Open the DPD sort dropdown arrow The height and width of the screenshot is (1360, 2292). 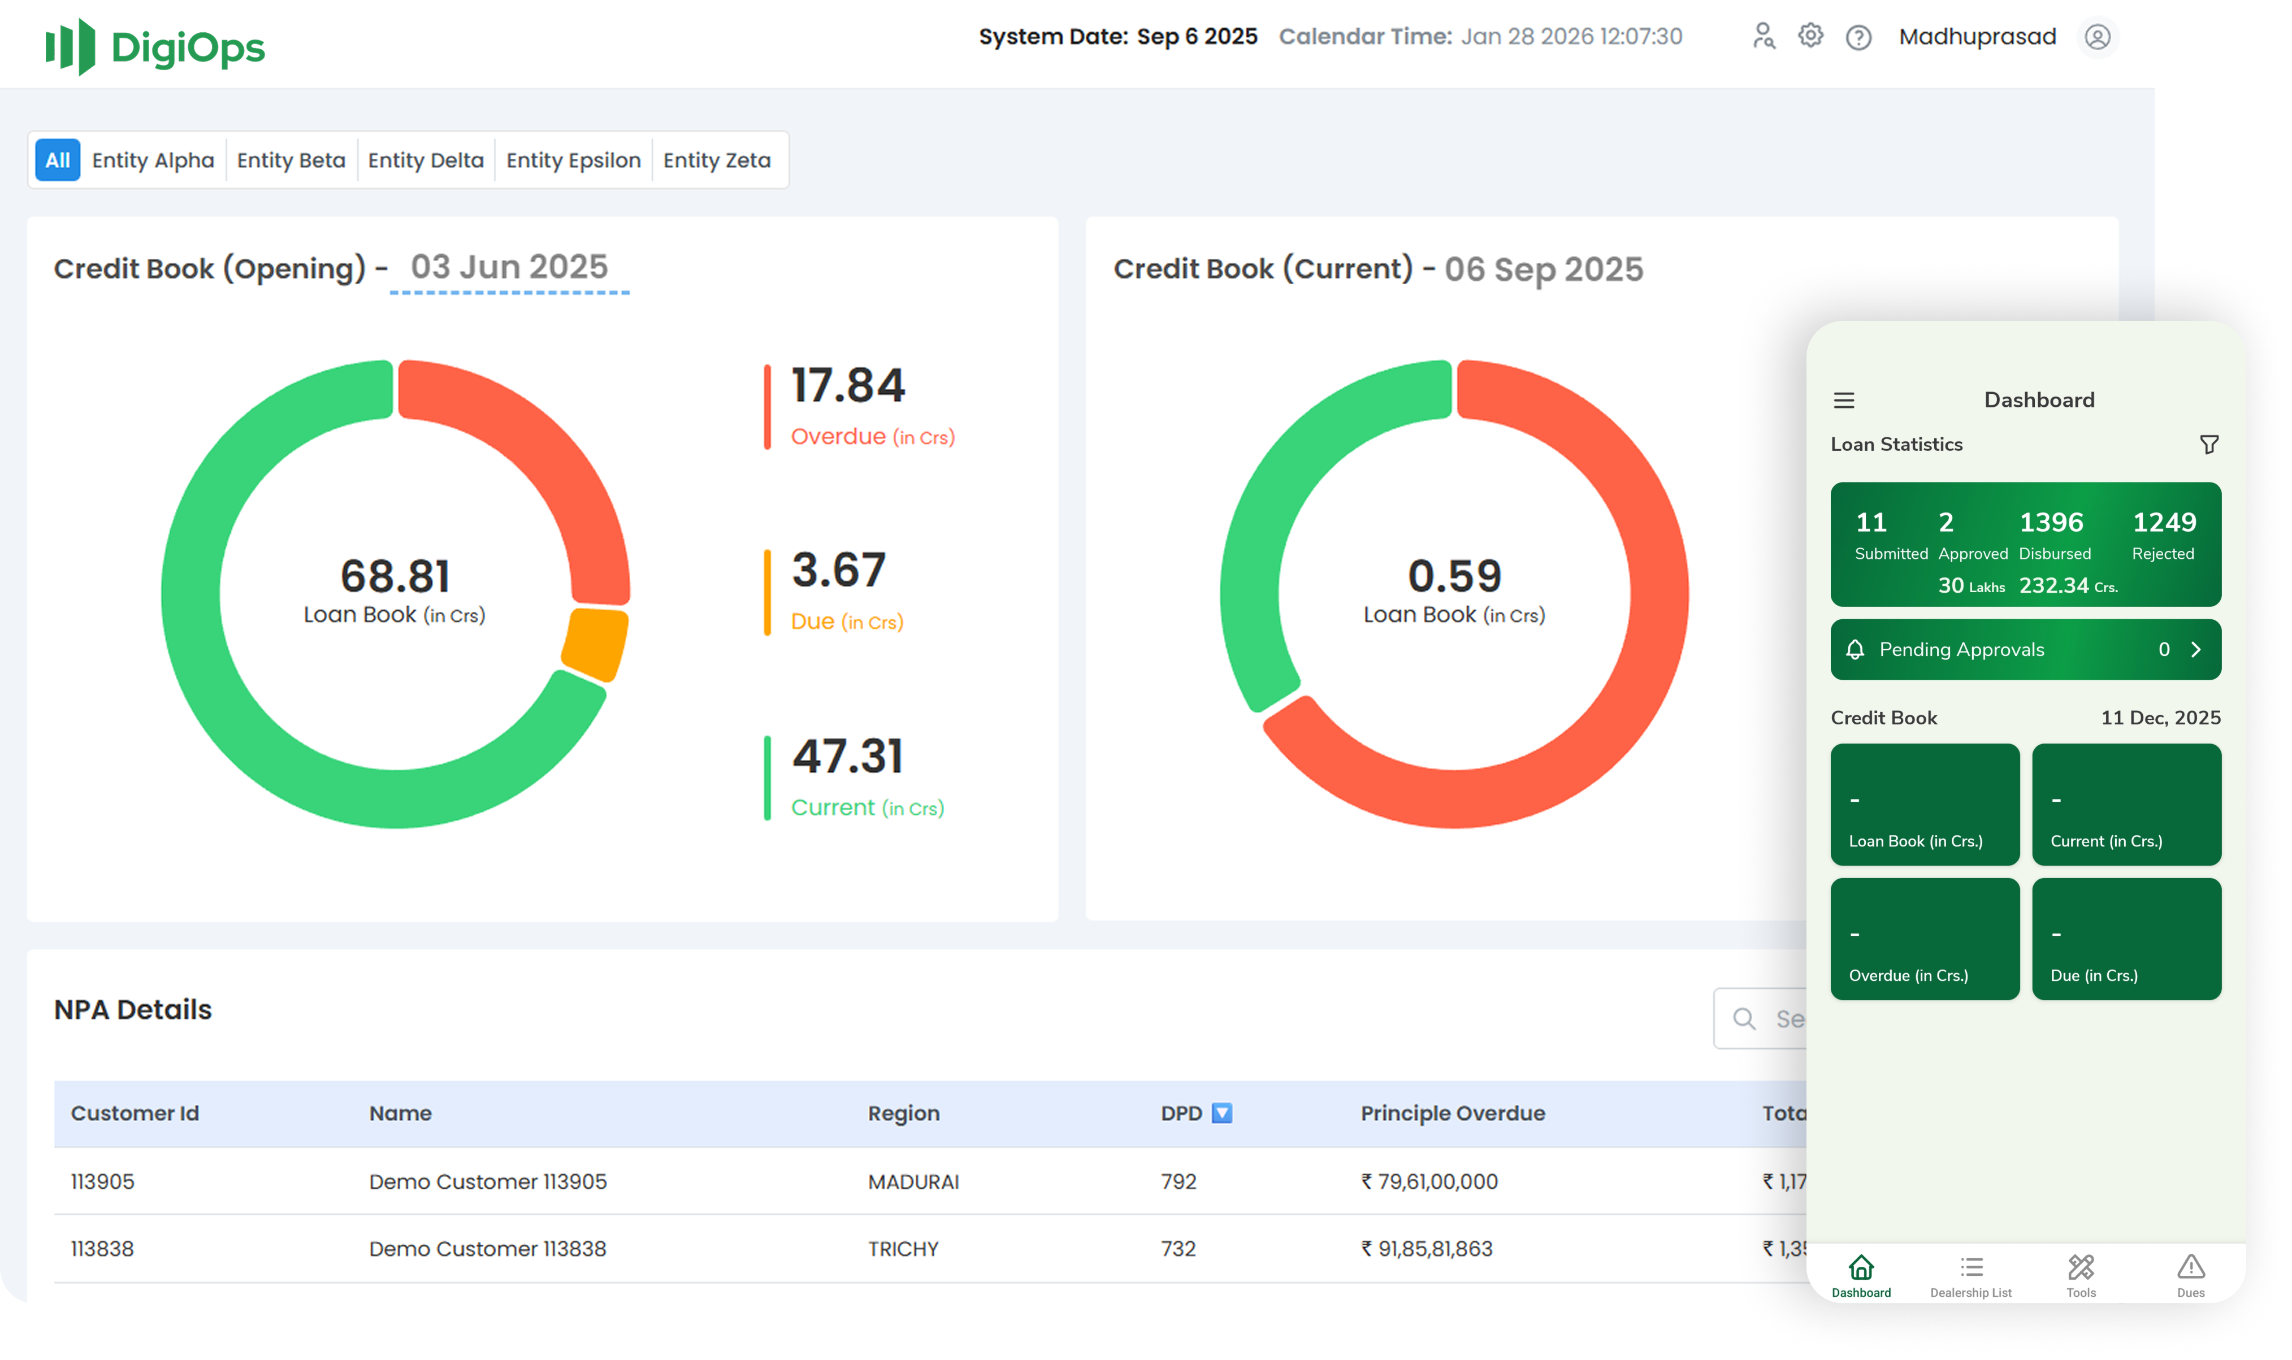[1222, 1113]
